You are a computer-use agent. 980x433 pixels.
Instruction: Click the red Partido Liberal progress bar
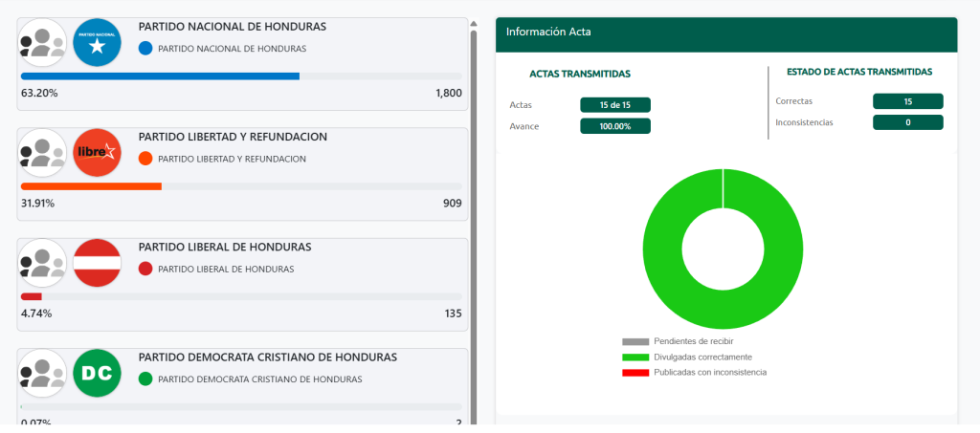click(x=32, y=296)
